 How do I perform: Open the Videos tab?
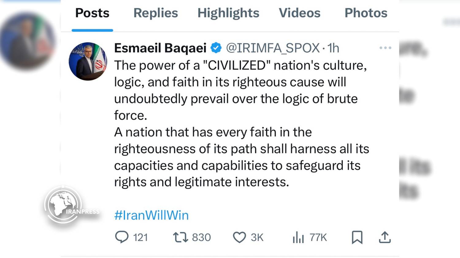pyautogui.click(x=299, y=13)
